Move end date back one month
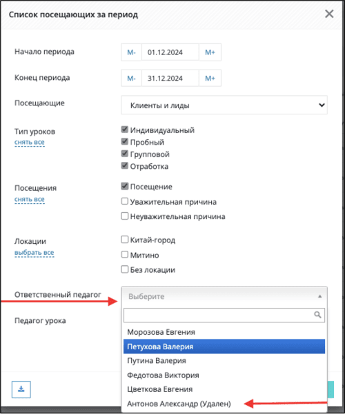 point(131,78)
